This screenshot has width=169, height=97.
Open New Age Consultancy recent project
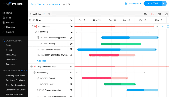[x=16, y=85]
